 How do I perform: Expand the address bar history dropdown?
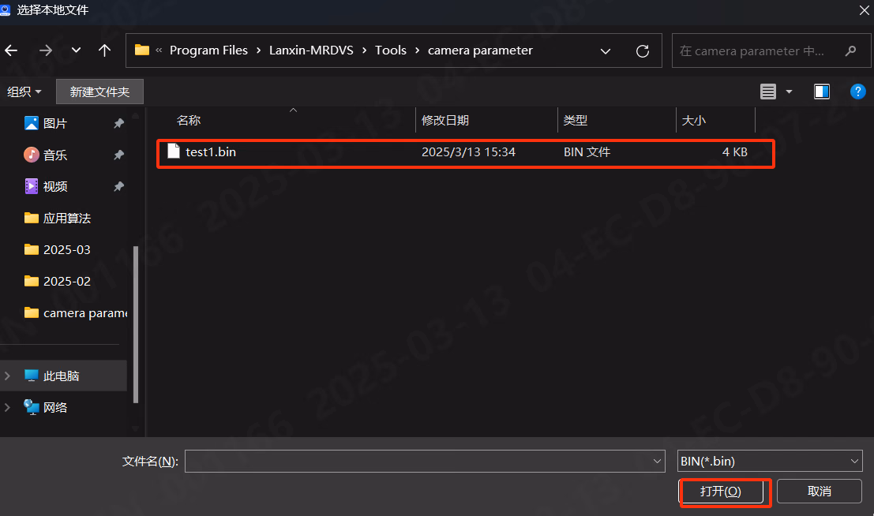point(606,51)
